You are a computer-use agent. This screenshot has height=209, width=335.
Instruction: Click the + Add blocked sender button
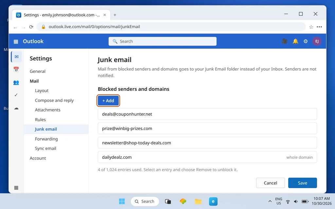point(108,101)
